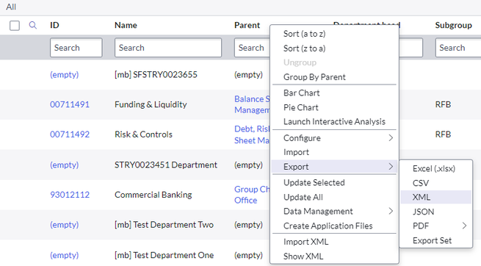Select Pie Chart option
Screen dimensions: 481x266
(301, 107)
